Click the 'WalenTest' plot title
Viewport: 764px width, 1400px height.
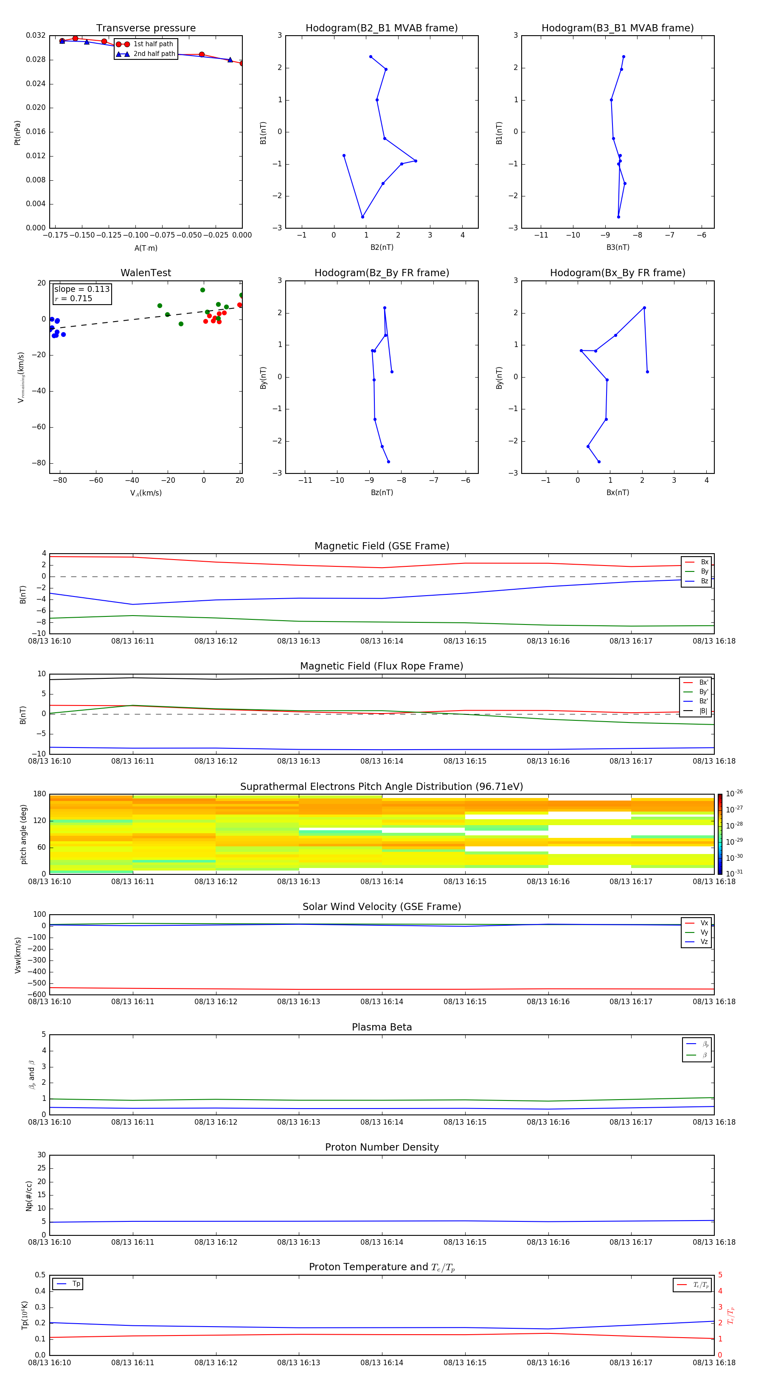coord(146,273)
